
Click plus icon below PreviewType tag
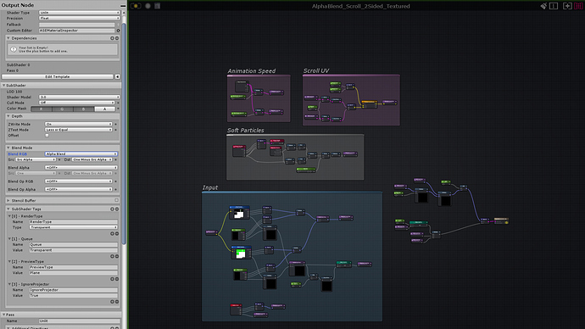[x=112, y=279]
